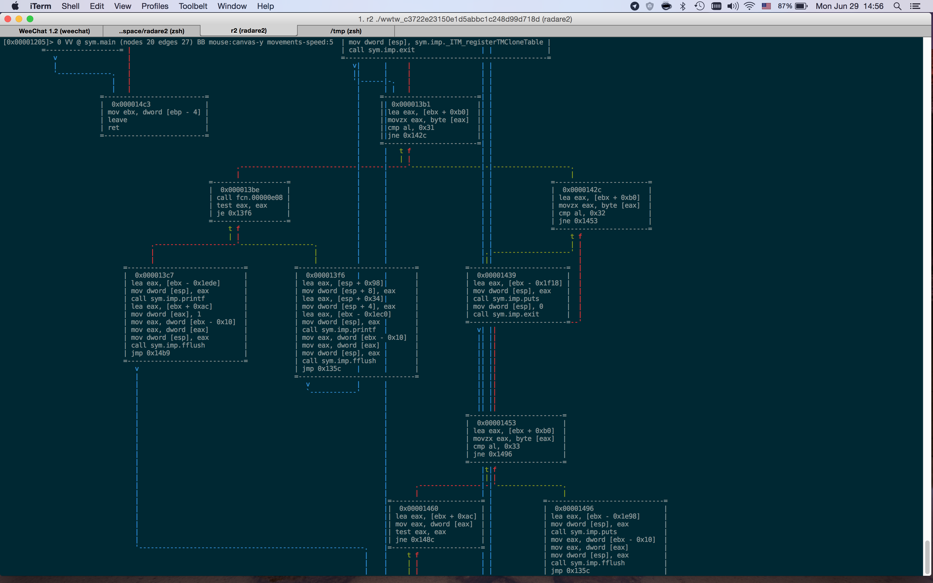Click 'cmp al, 0x33' instruction
Viewport: 933px width, 583px height.
pos(496,446)
